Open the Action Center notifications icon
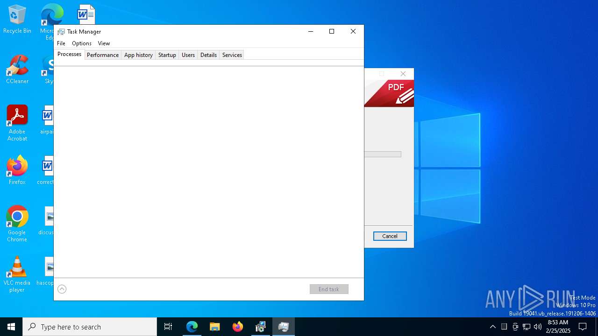 (583, 327)
